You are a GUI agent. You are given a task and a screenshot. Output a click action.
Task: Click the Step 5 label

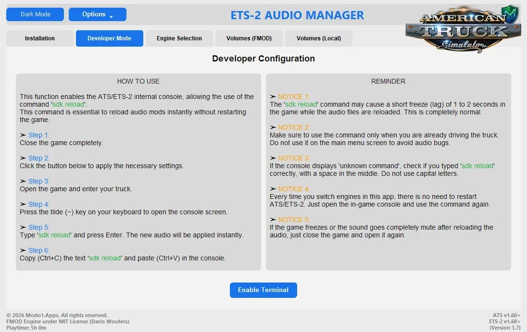(38, 227)
